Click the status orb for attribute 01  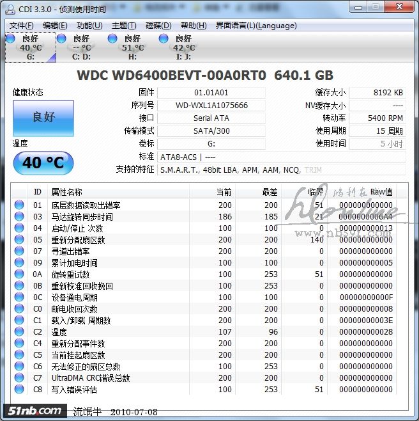pyautogui.click(x=19, y=205)
